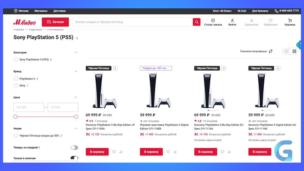Compare the CFI-1116A console bar icon
Screen dimensions: 304x171
(229, 152)
